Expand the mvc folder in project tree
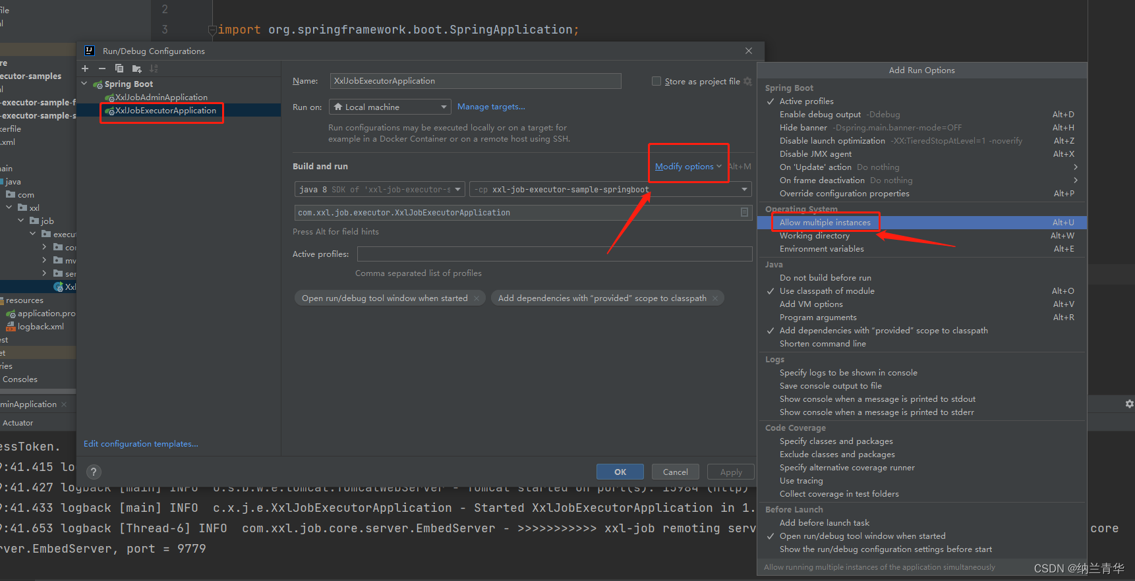The width and height of the screenshot is (1135, 581). pos(45,260)
